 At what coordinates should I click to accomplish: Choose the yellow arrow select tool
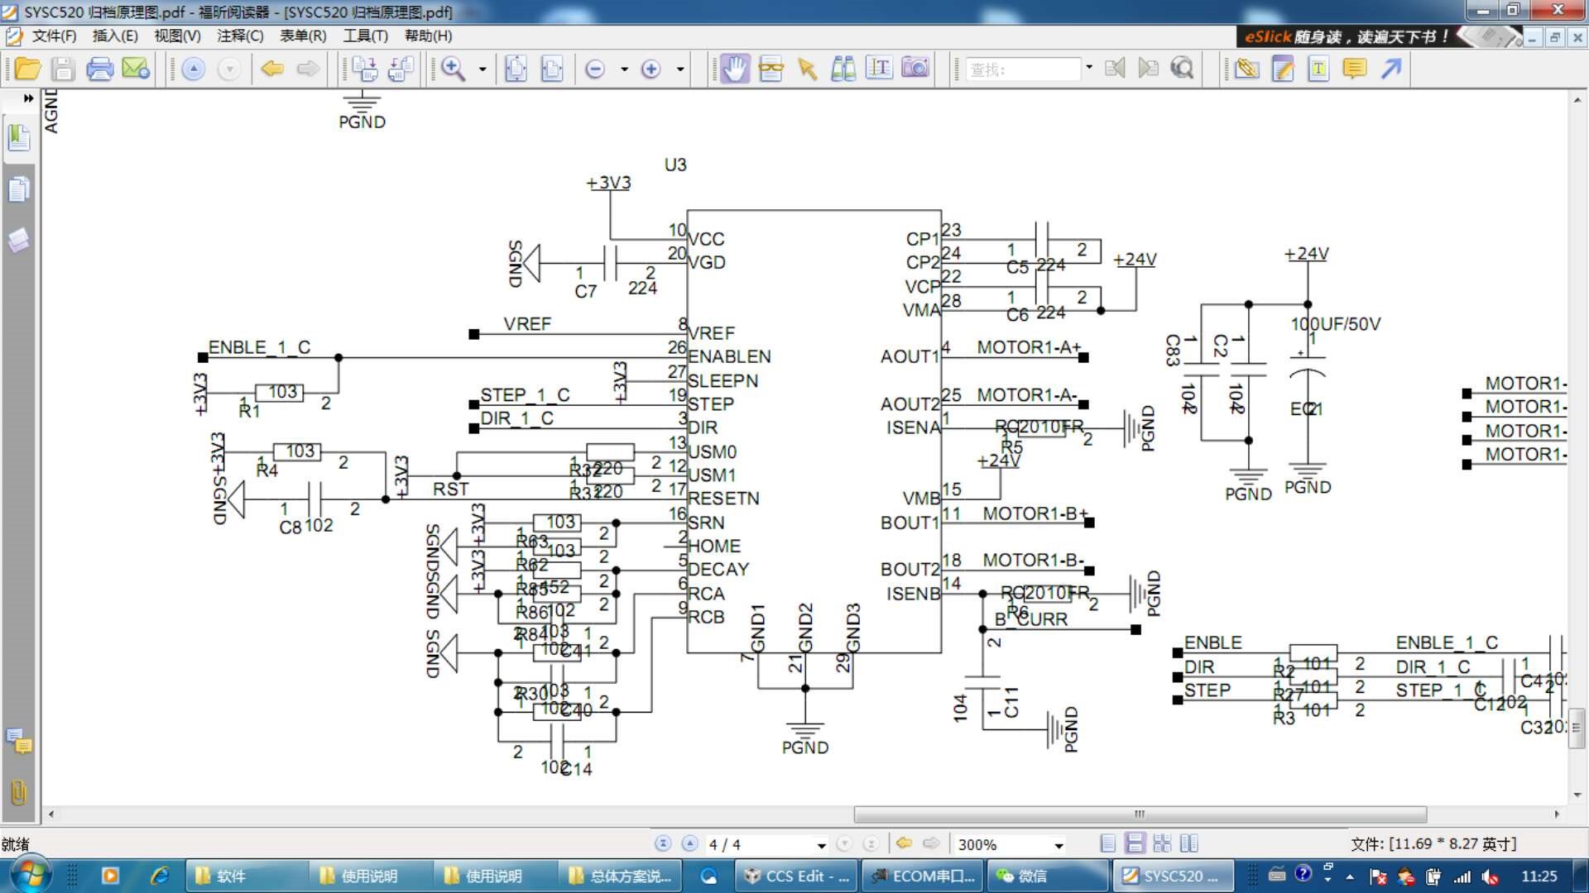[808, 69]
